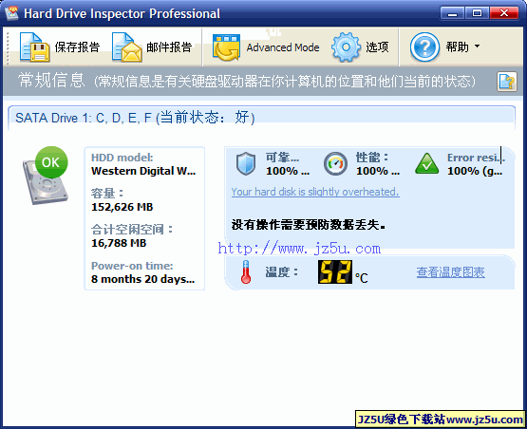Image resolution: width=527 pixels, height=429 pixels.
Task: Click the green error resistance checkmark icon
Action: (x=427, y=163)
